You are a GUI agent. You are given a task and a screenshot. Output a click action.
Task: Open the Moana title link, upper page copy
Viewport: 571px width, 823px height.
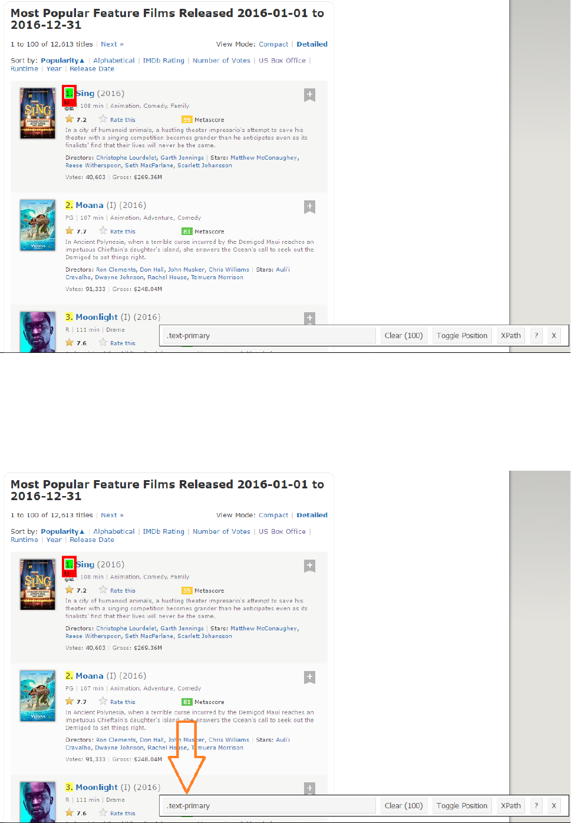[x=90, y=205]
